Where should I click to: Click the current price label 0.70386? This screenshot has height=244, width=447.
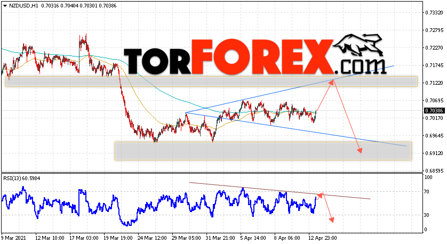434,110
